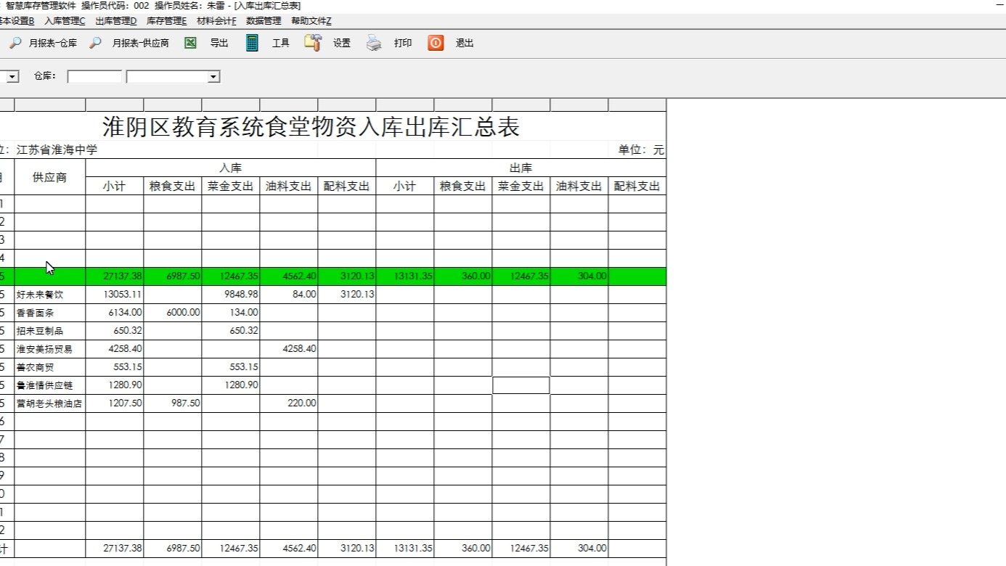Click the magnifier icon for 月报表-仓库
1006x566 pixels.
tap(15, 44)
